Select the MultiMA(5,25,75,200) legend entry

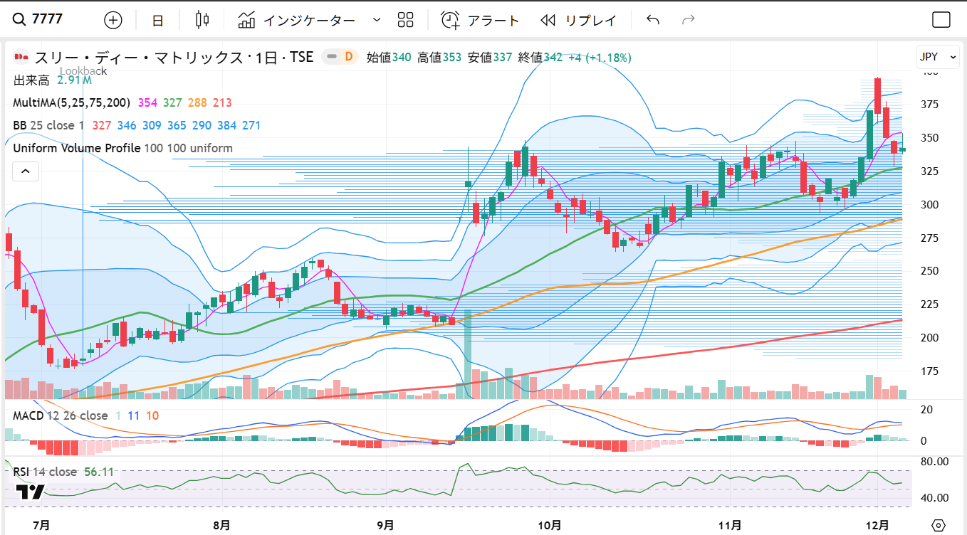tap(71, 103)
